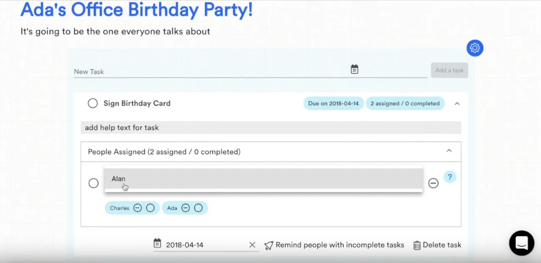Collapse the Sign Birthday Card task
Image resolution: width=541 pixels, height=263 pixels.
(x=457, y=103)
